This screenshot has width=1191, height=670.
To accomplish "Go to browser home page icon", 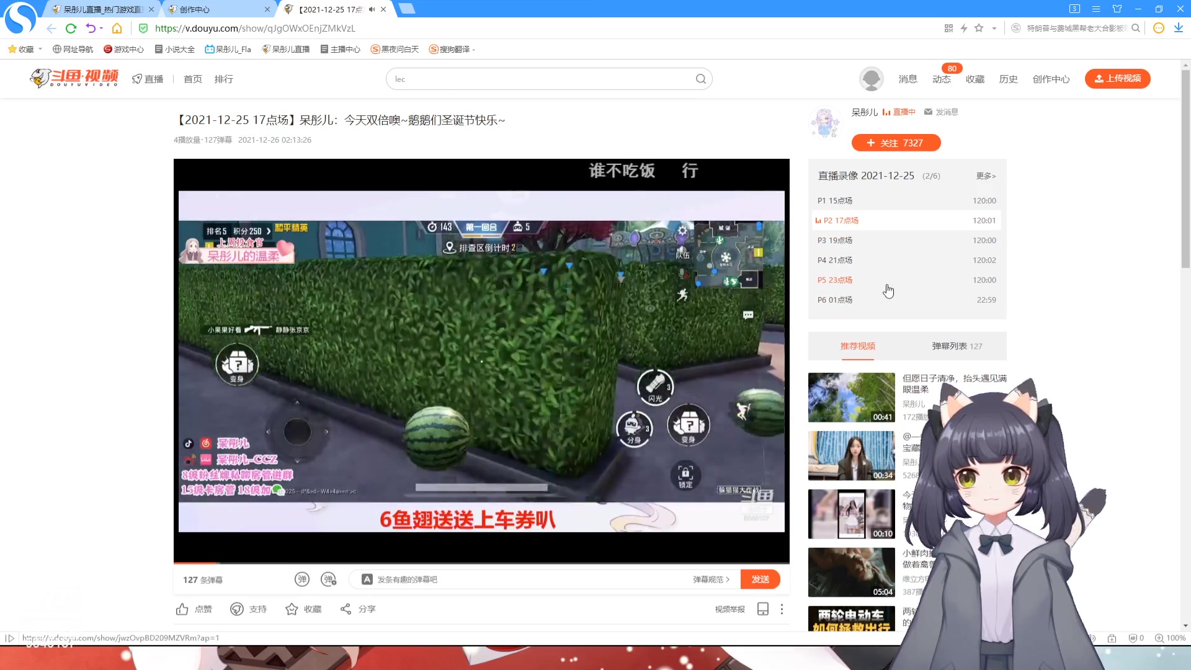I will pos(117,29).
